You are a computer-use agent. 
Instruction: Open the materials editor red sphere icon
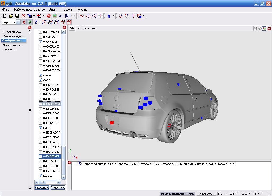(49, 16)
